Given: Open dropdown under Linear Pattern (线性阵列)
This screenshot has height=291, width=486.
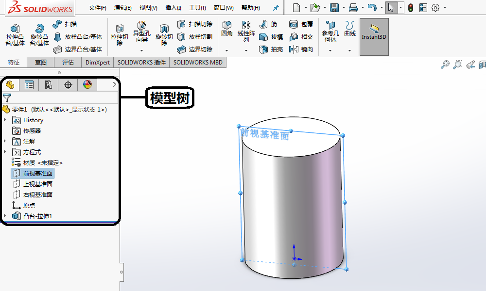Looking at the screenshot, I should (246, 50).
